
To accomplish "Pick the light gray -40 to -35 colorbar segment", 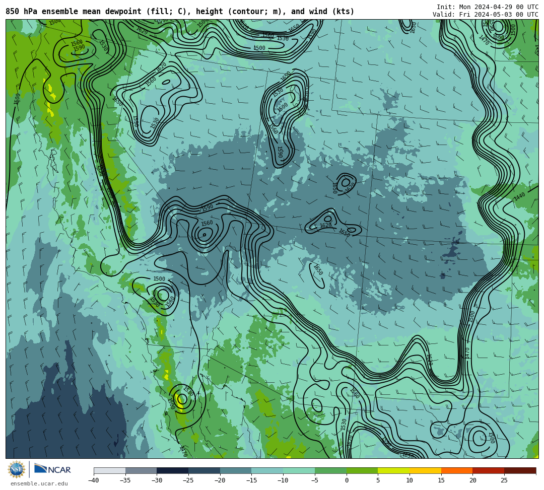I will pos(110,470).
